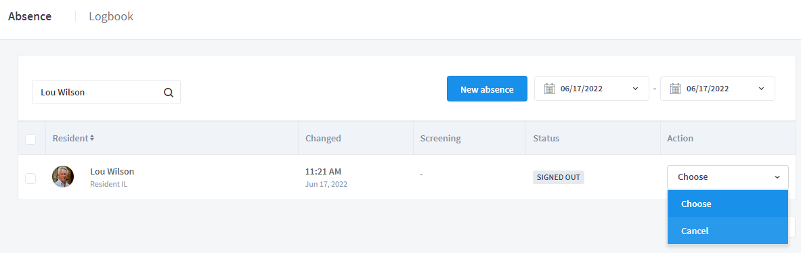Click the search magnifier icon
801x253 pixels.
169,92
